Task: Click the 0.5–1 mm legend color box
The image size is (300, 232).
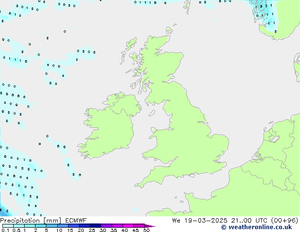Action: click(19, 226)
